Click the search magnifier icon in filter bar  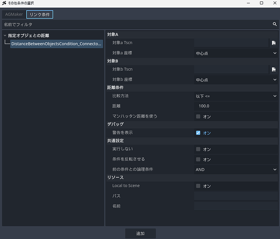click(x=275, y=24)
